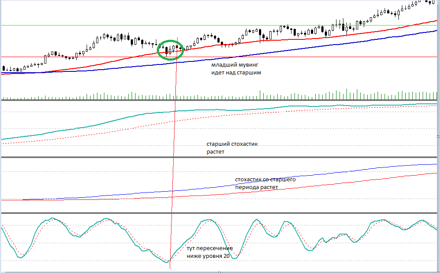
Task: Click the text line "младший мувинг"
Action: tap(235, 65)
